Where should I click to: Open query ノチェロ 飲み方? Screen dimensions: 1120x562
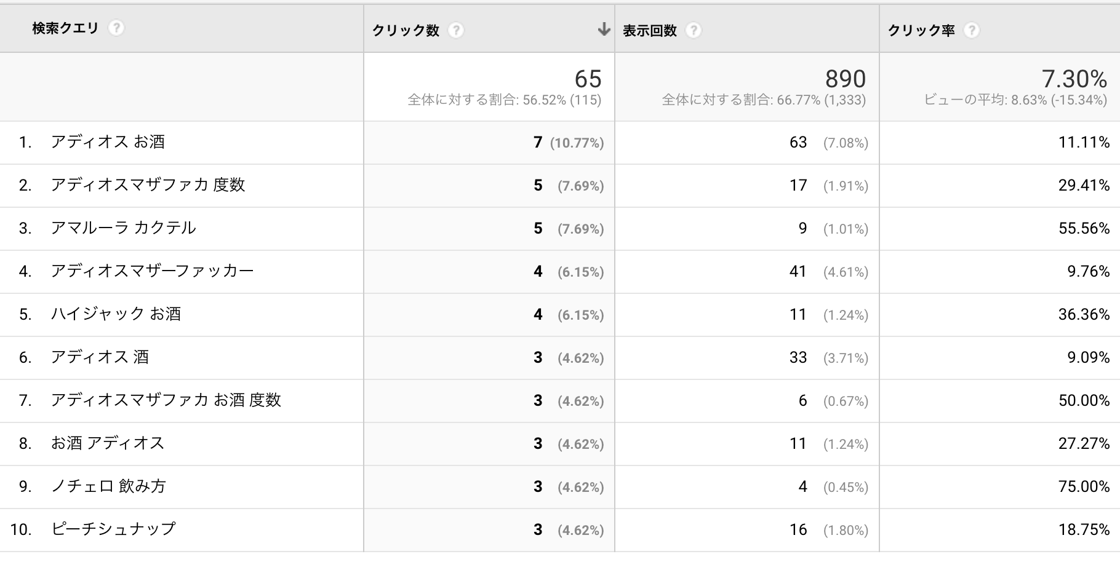pos(108,486)
